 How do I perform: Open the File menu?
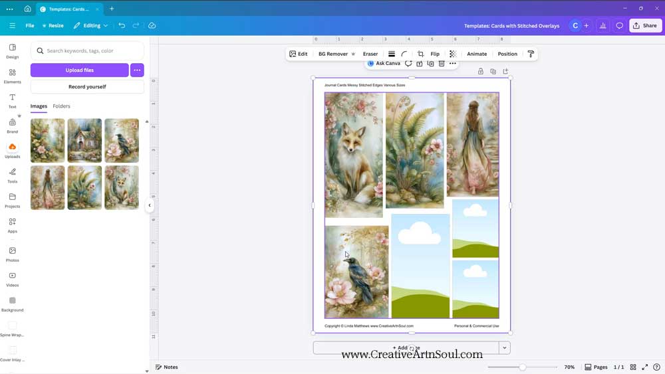(x=30, y=25)
